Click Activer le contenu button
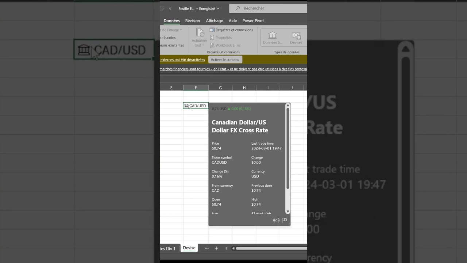 pos(225,60)
